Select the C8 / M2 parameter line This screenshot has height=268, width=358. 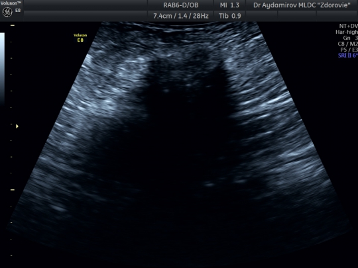pos(348,44)
